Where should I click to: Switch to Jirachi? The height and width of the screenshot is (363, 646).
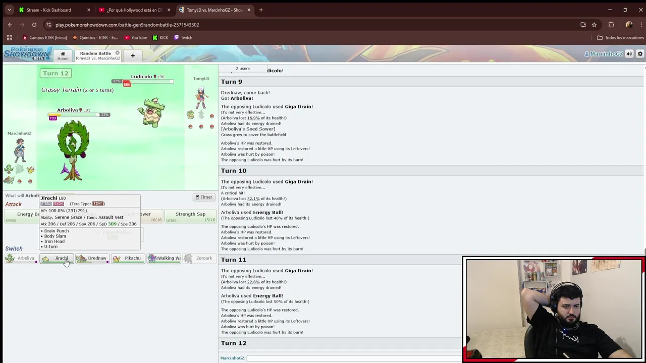pyautogui.click(x=57, y=258)
